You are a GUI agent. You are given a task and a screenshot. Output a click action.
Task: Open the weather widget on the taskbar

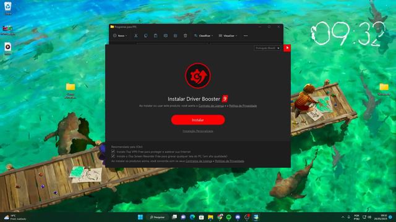[x=15, y=218]
